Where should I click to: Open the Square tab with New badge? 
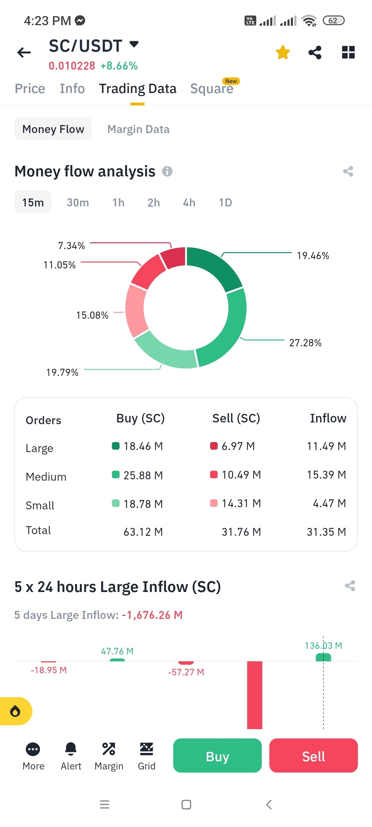(212, 88)
